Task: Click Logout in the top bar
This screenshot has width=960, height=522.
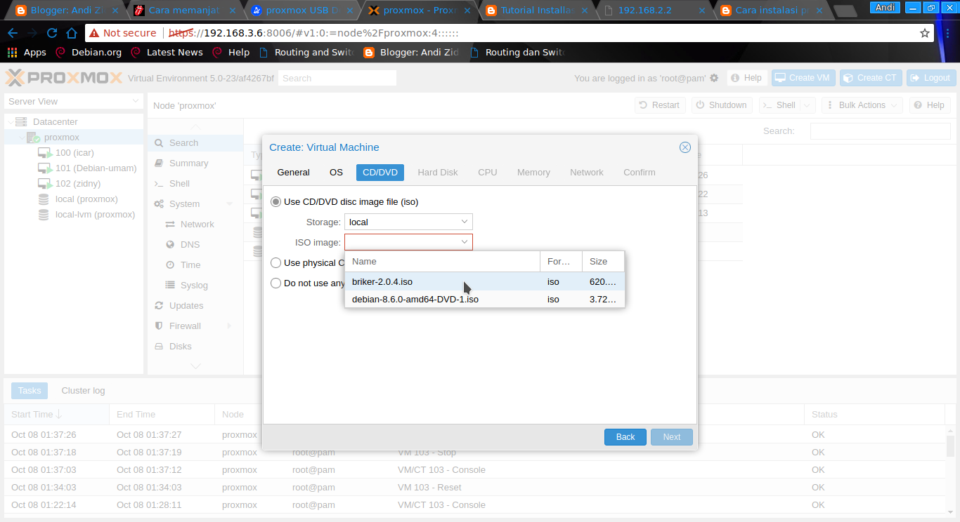Action: 930,78
